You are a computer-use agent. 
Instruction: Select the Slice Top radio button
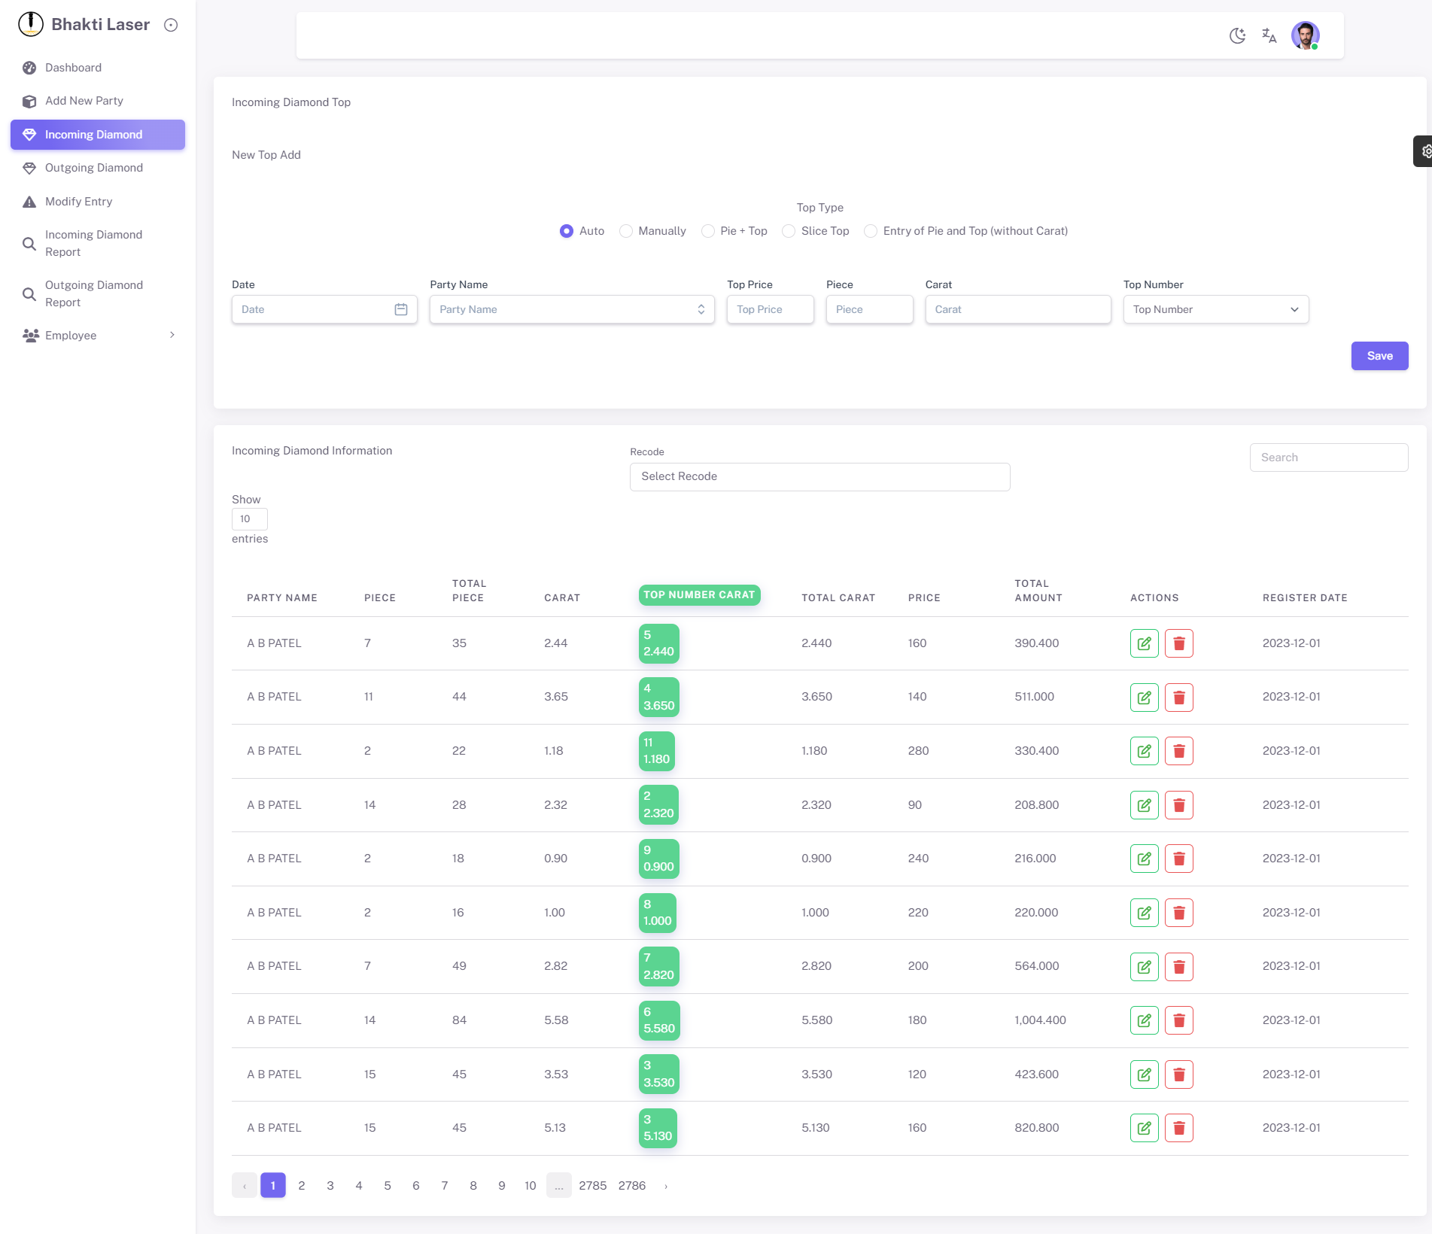click(x=789, y=231)
